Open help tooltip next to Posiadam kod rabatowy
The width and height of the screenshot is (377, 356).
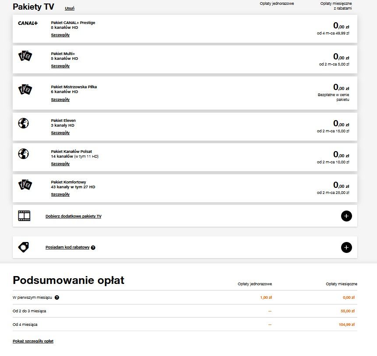pyautogui.click(x=93, y=248)
